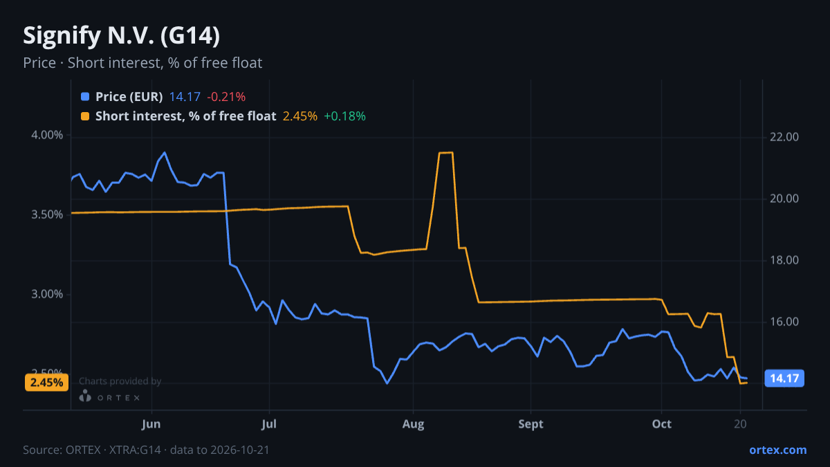This screenshot has height=467, width=830.
Task: Click 'Short interest, % of free float' legend label
Action: pyautogui.click(x=186, y=116)
